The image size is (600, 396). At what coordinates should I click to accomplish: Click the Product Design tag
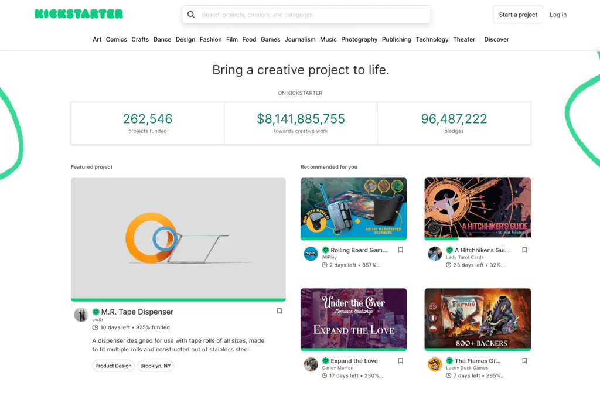[113, 366]
